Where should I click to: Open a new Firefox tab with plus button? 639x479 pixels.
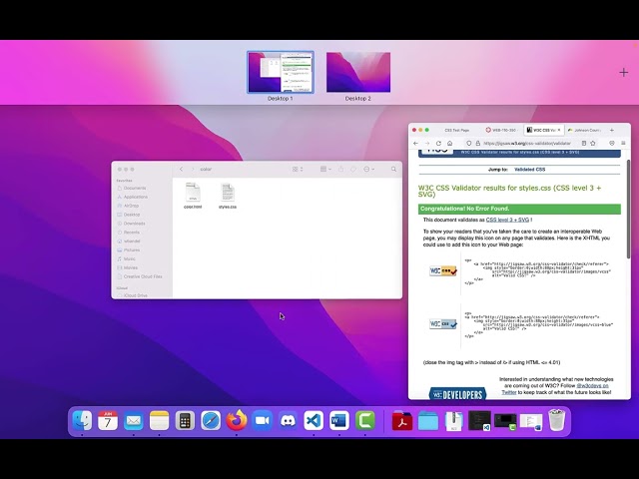click(x=612, y=130)
